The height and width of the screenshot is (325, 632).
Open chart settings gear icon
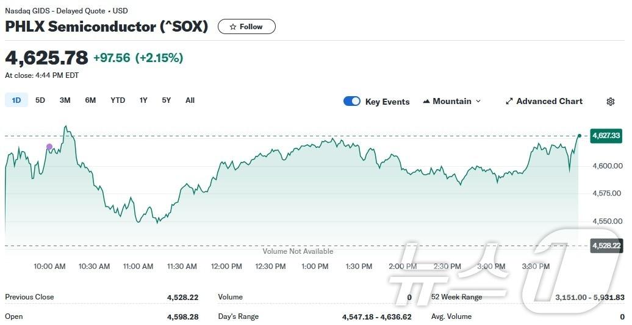click(610, 102)
